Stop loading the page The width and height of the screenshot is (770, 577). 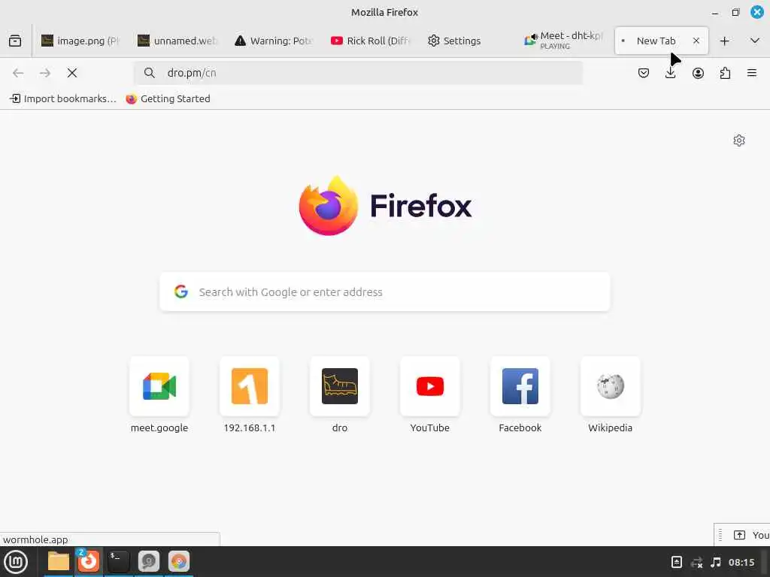[x=72, y=73]
